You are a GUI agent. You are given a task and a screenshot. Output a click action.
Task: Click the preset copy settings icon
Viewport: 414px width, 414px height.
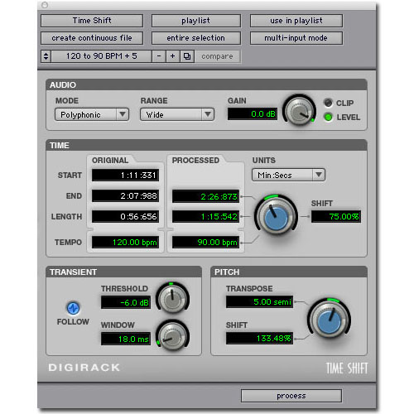click(187, 56)
